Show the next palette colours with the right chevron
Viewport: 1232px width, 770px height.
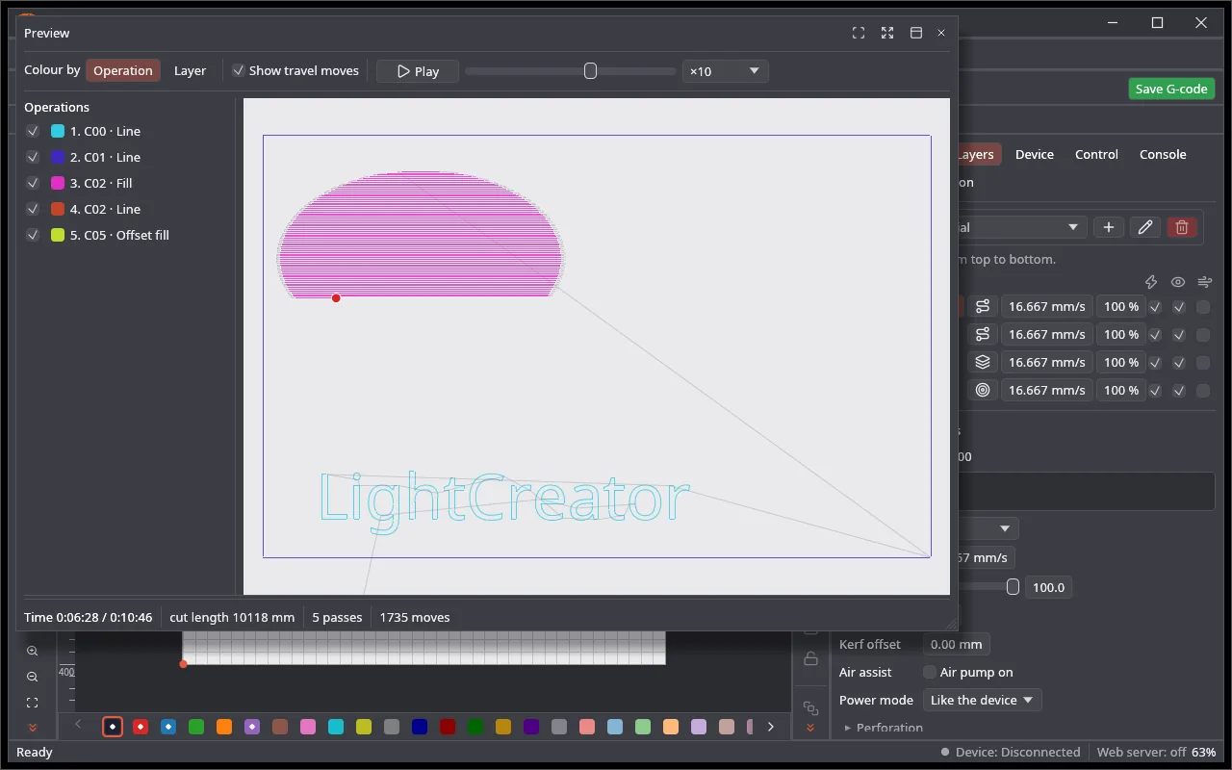pos(771,727)
